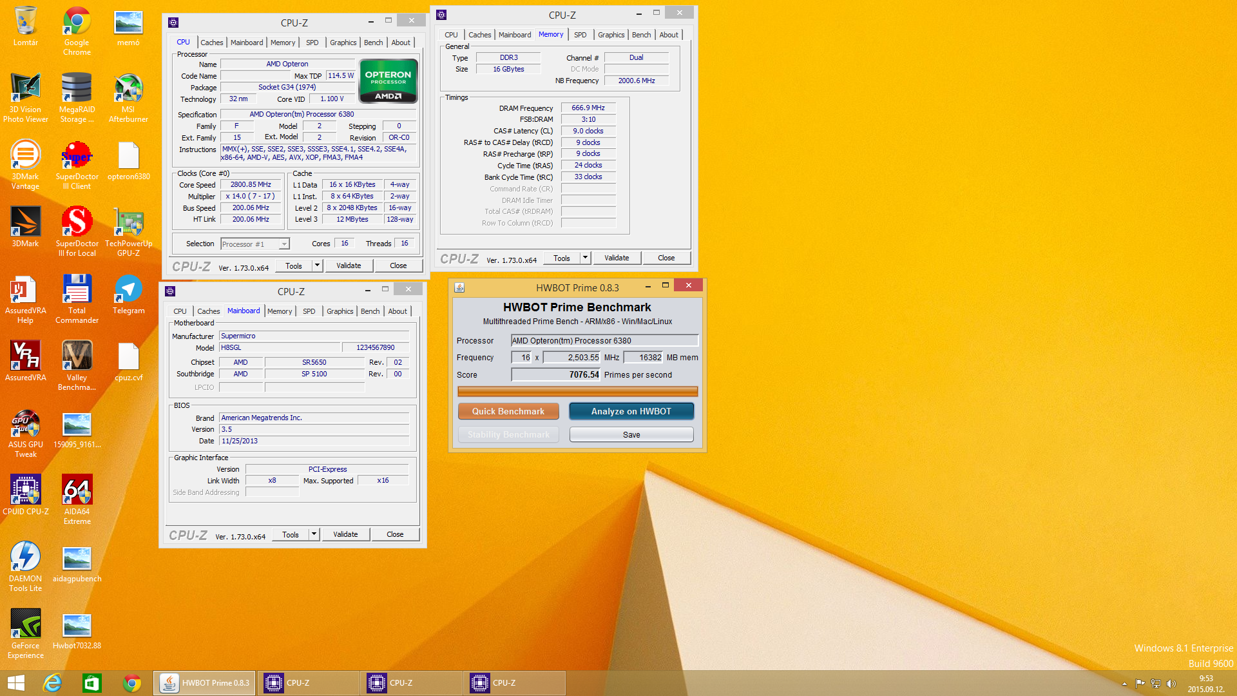Open SuperDoctor III for Local icon

coord(77,232)
